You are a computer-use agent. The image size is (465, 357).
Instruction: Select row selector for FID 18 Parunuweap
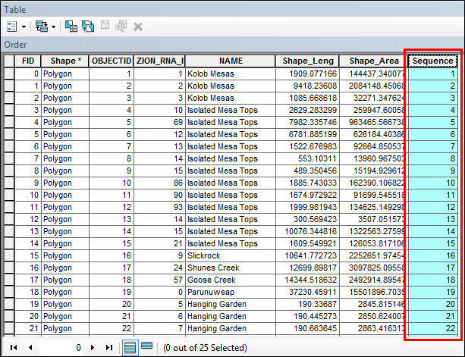pyautogui.click(x=9, y=292)
